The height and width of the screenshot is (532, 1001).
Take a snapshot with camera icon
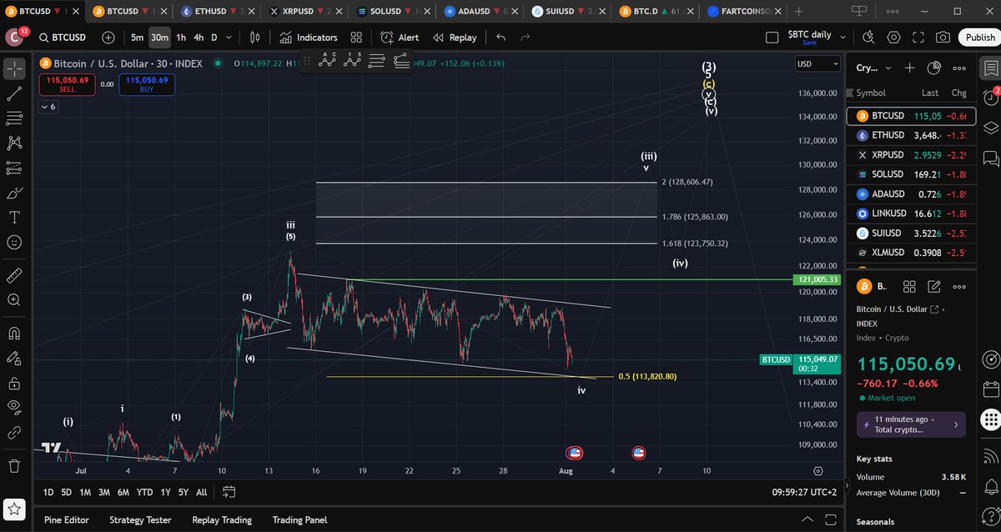[x=943, y=38]
